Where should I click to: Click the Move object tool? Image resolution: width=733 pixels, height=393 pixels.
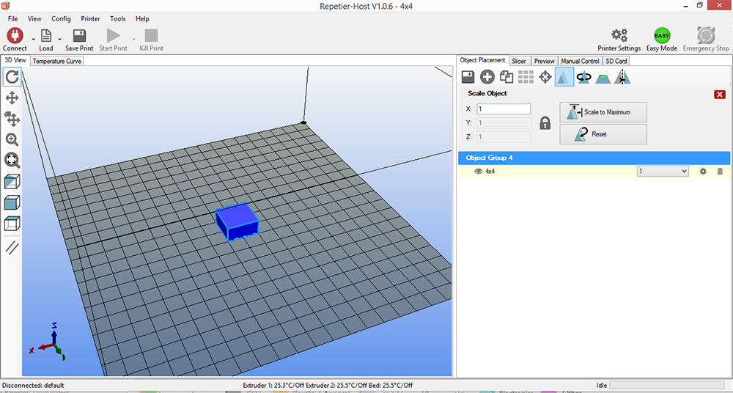(x=12, y=119)
